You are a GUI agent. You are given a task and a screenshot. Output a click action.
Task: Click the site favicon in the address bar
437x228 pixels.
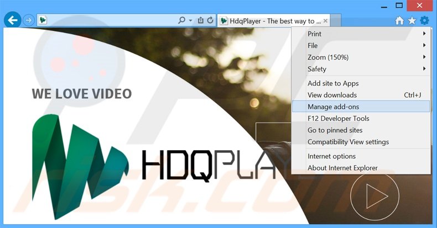(x=43, y=20)
